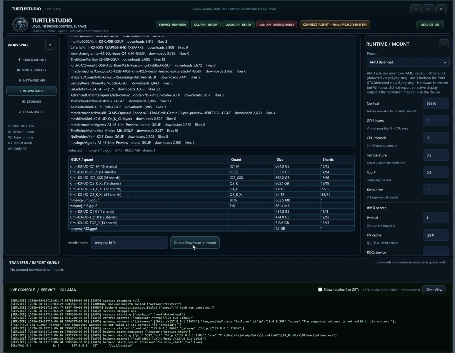Click the GPU layers input field
The image size is (455, 353).
[436, 121]
